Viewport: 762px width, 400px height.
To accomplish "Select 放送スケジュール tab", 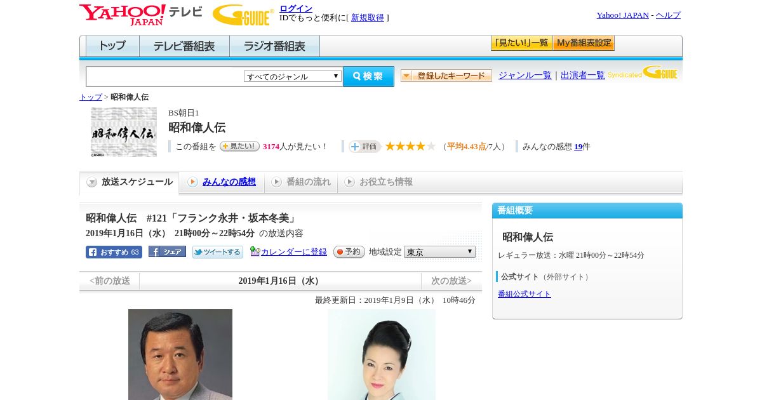I will point(130,182).
